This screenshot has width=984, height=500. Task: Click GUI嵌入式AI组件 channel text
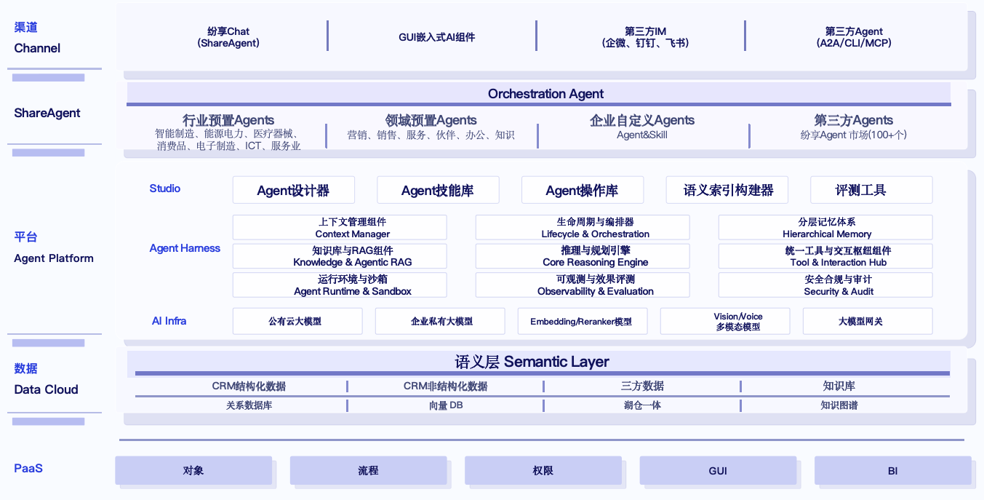tap(437, 37)
